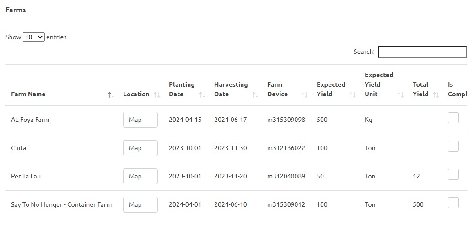Tick Per Ta Lau completion checkbox
This screenshot has height=225, width=474.
click(x=453, y=175)
